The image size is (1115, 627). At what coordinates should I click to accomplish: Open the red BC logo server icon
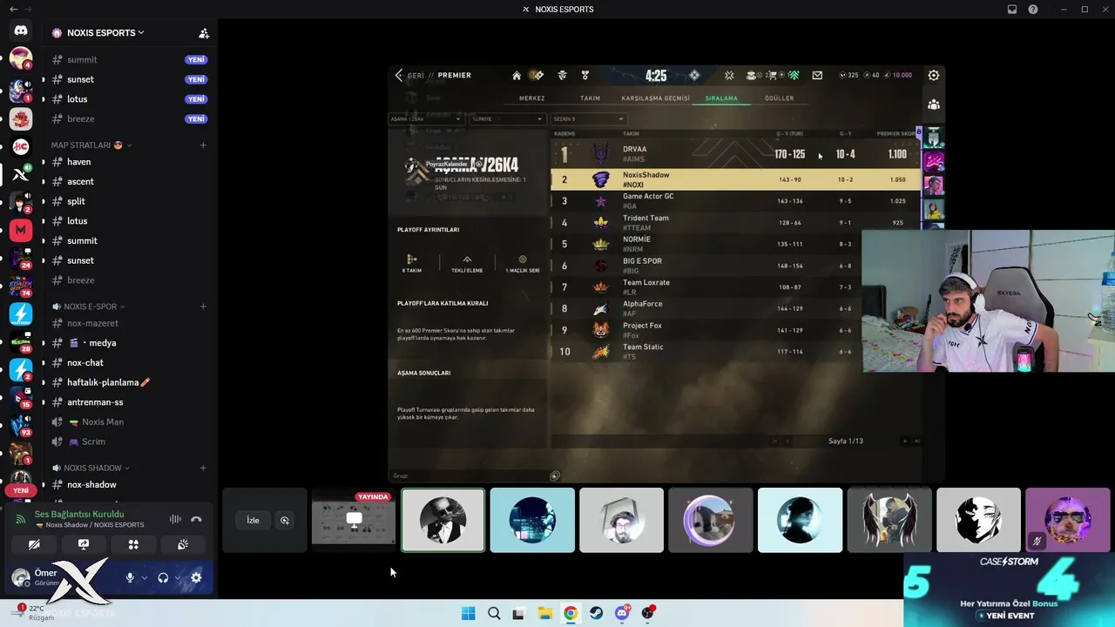pyautogui.click(x=21, y=146)
